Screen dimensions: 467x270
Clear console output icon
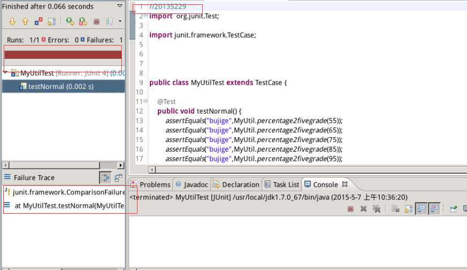click(395, 209)
